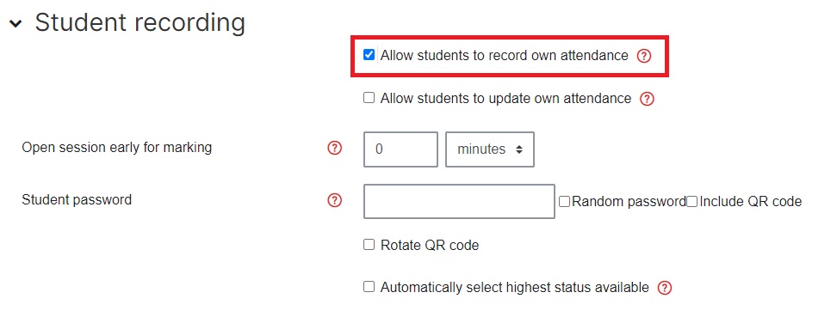Click into the Student password text box
The image size is (837, 323).
click(459, 201)
